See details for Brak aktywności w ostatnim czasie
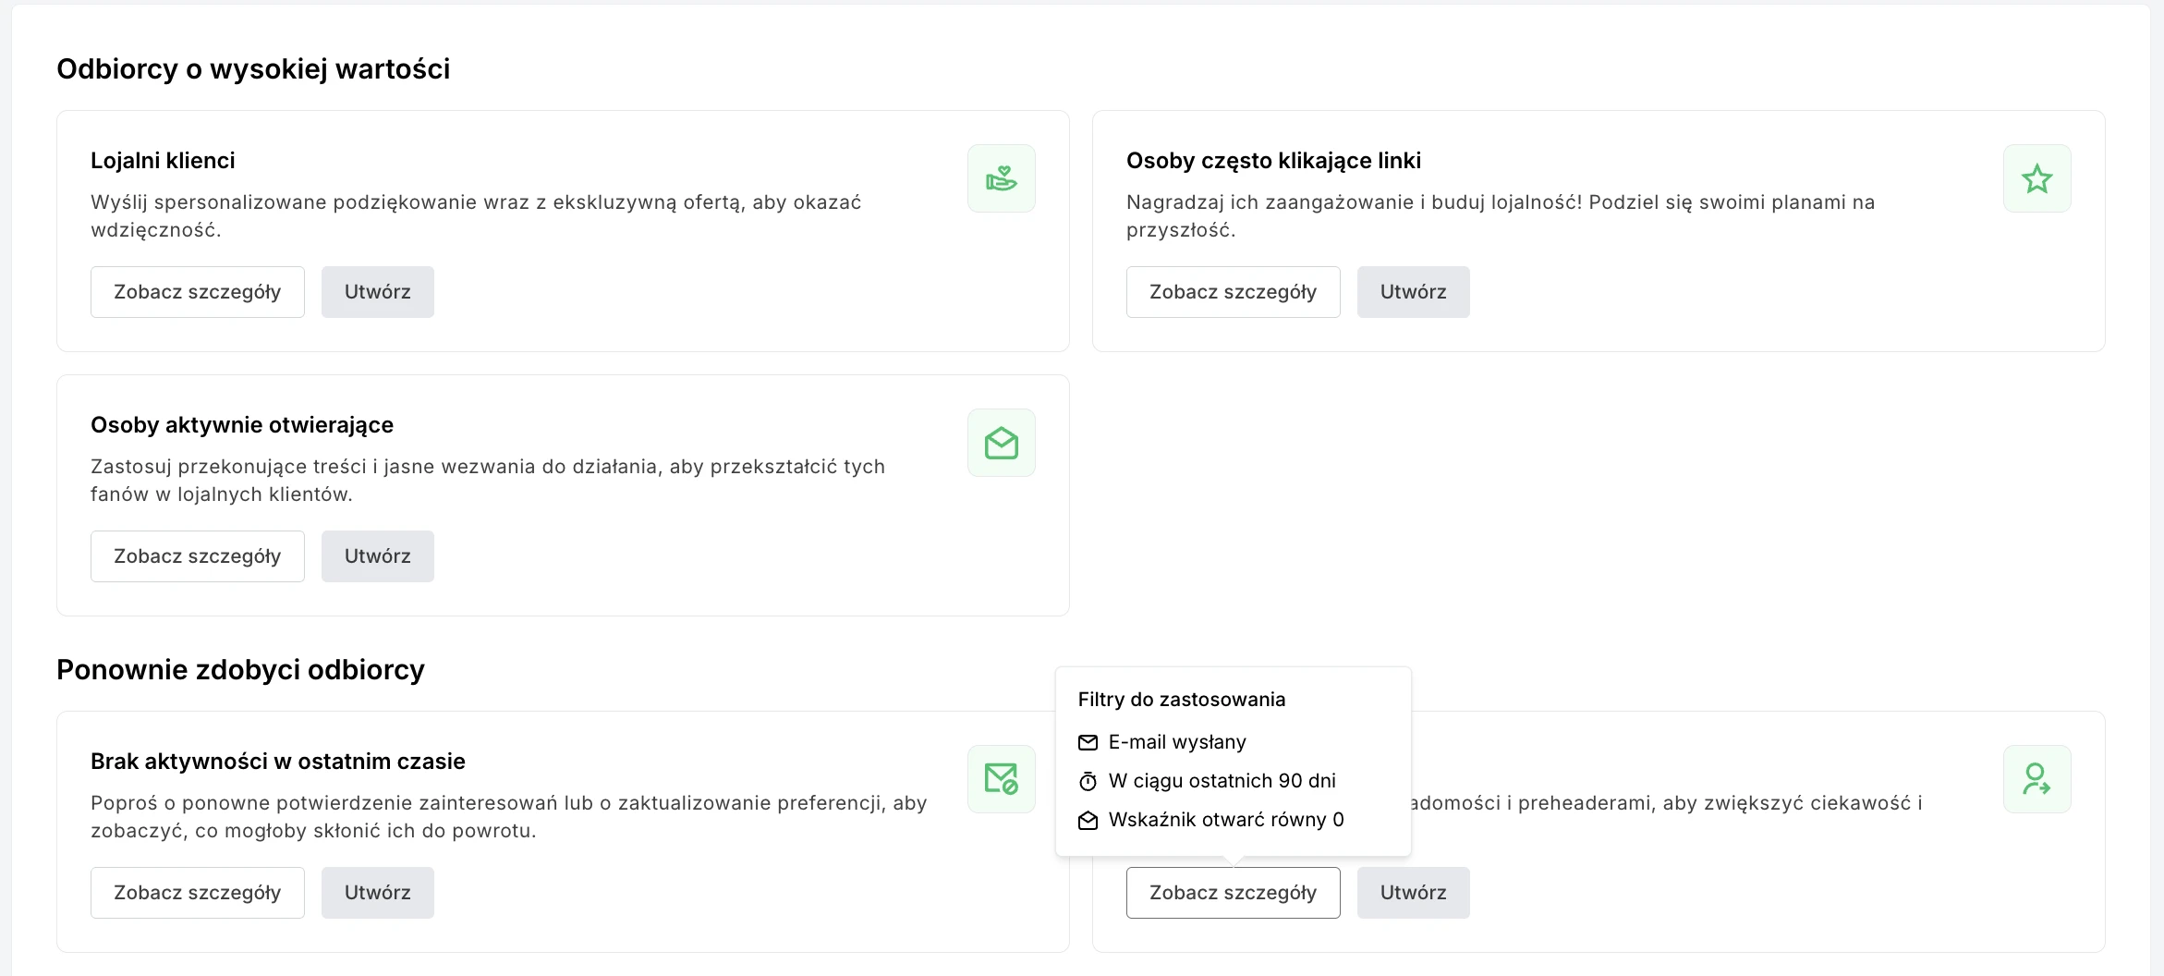 197,893
